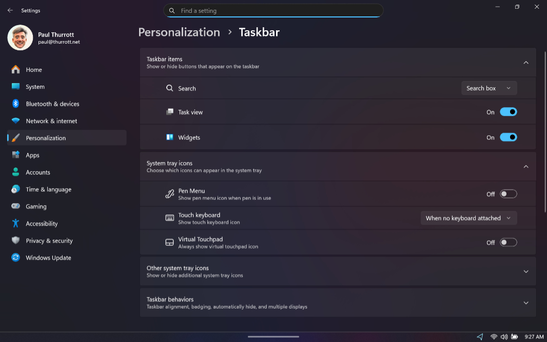Click the Accessibility icon in sidebar
This screenshot has width=547, height=342.
pos(16,224)
